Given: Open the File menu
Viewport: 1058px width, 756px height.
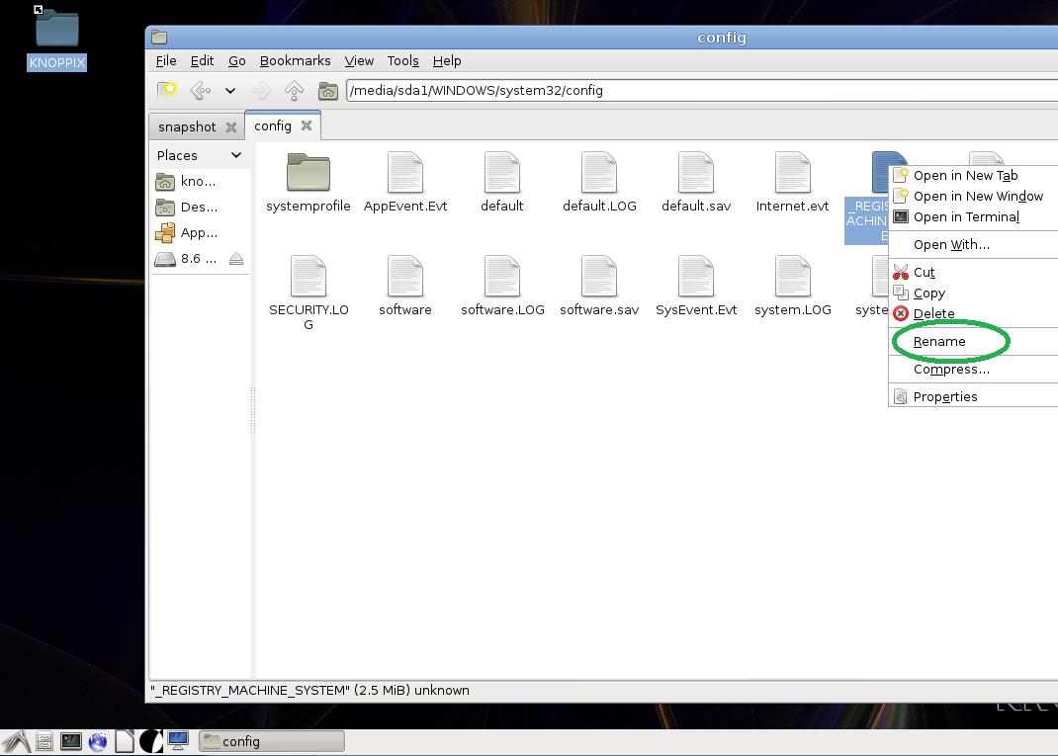Looking at the screenshot, I should (166, 60).
